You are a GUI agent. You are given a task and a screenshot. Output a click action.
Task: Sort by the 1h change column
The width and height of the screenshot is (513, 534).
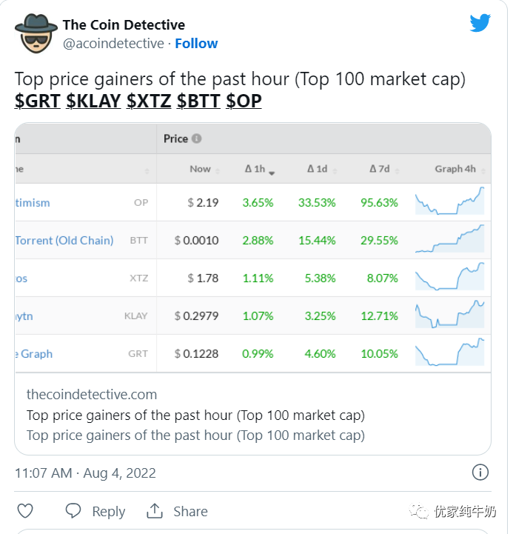click(x=259, y=169)
